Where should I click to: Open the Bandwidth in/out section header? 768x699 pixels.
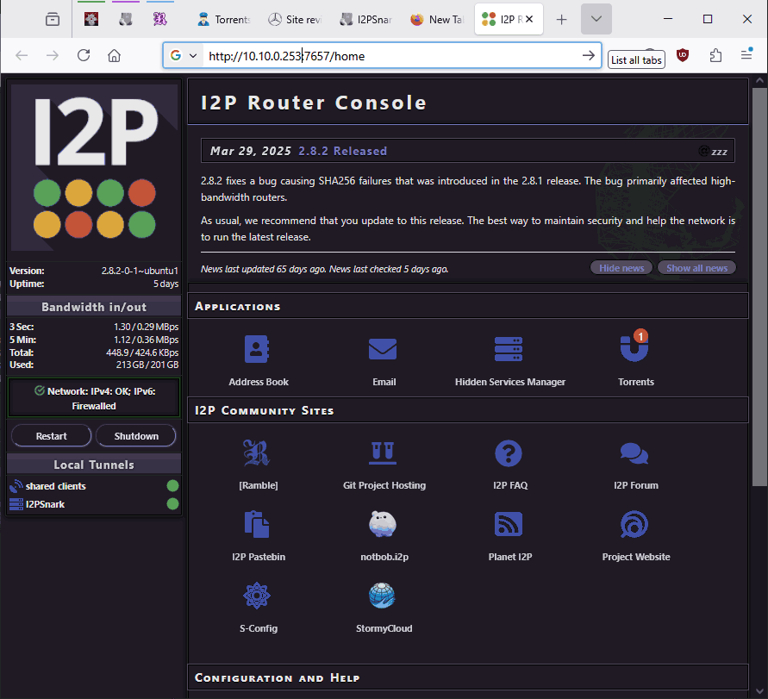click(94, 307)
